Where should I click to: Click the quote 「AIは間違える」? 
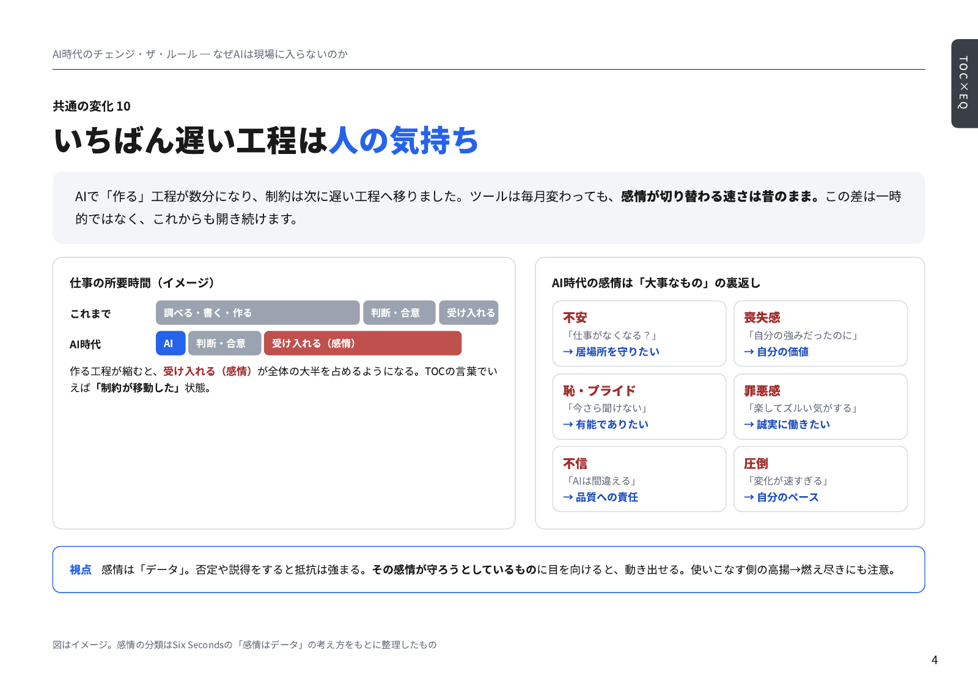coord(602,481)
